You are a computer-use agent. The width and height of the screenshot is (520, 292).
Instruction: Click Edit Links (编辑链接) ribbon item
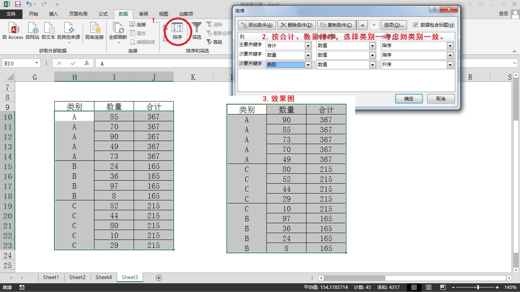pos(143,42)
